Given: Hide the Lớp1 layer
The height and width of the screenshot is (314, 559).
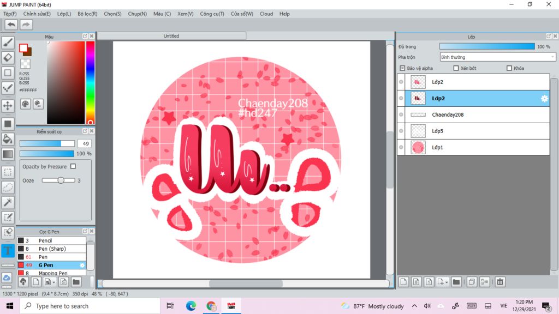Looking at the screenshot, I should click(x=401, y=147).
